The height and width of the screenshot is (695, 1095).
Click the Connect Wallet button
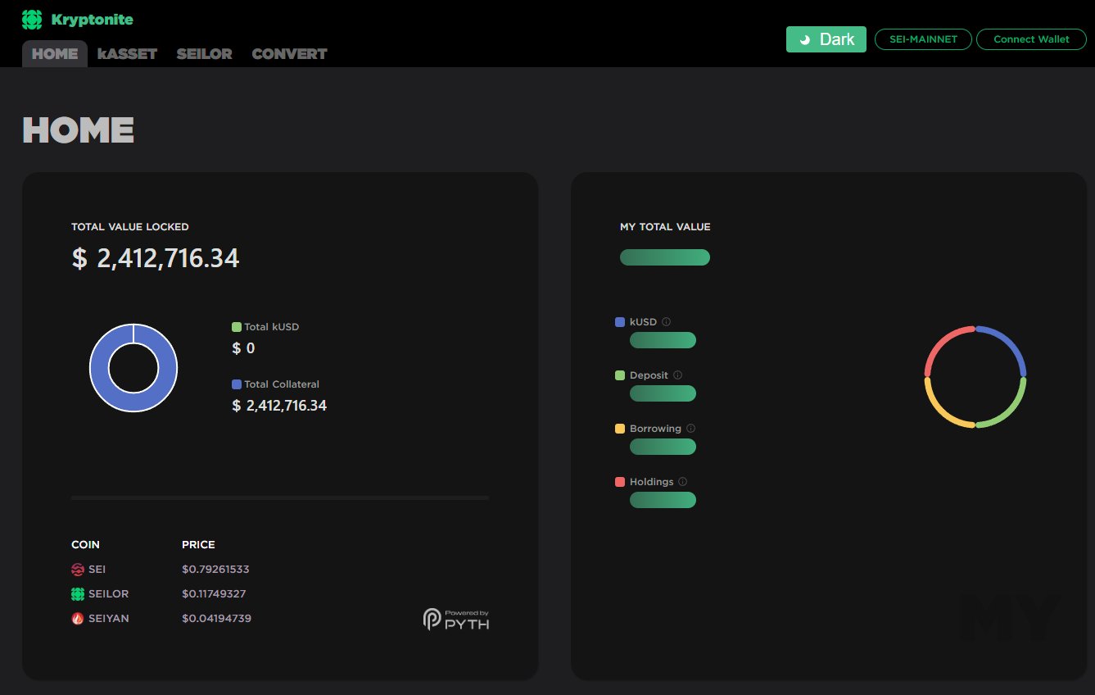pyautogui.click(x=1031, y=39)
